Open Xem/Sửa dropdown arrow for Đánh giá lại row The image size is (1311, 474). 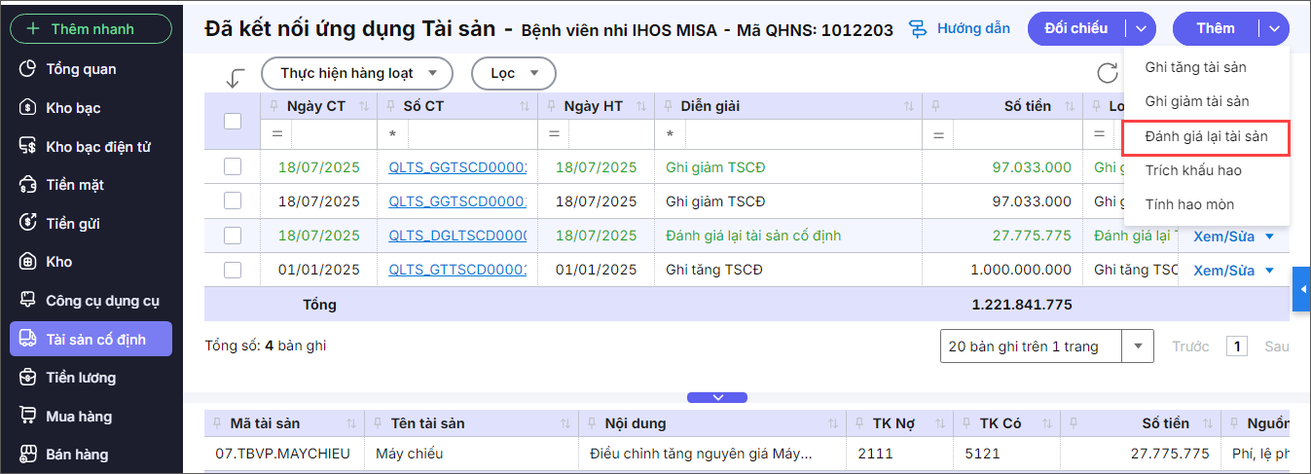1269,236
